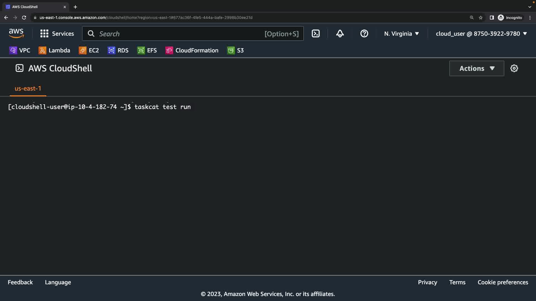Open the Services grid menu
The width and height of the screenshot is (536, 301).
tap(57, 34)
